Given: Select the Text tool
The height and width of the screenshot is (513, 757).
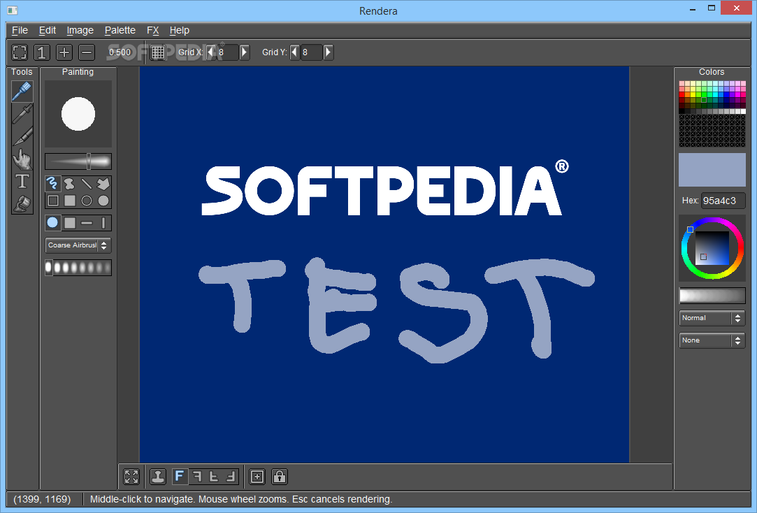Looking at the screenshot, I should 22,181.
